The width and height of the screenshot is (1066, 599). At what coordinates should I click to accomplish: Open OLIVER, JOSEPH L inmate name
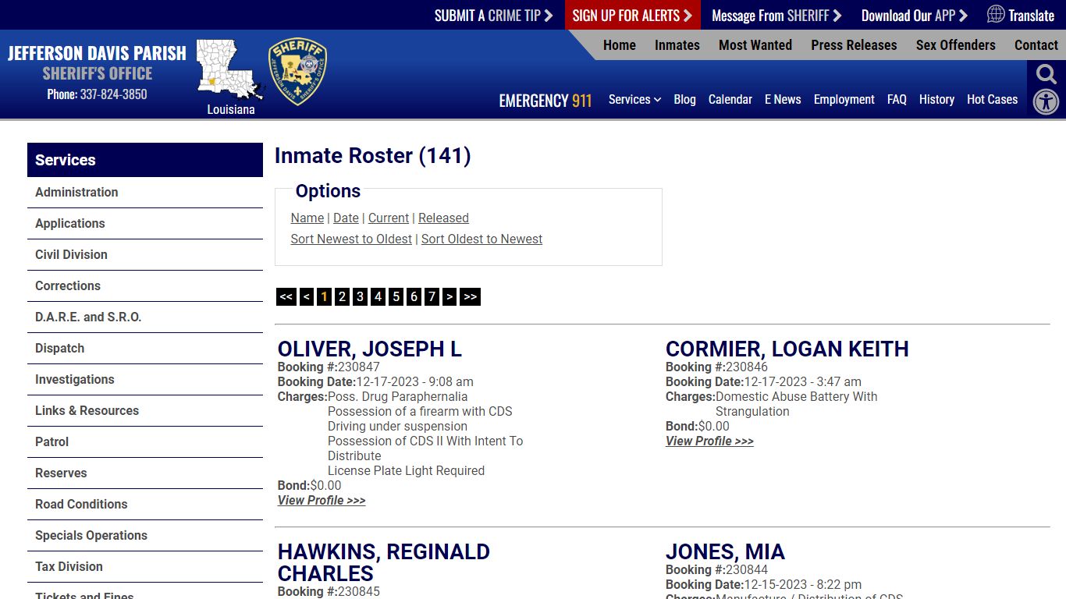[370, 349]
